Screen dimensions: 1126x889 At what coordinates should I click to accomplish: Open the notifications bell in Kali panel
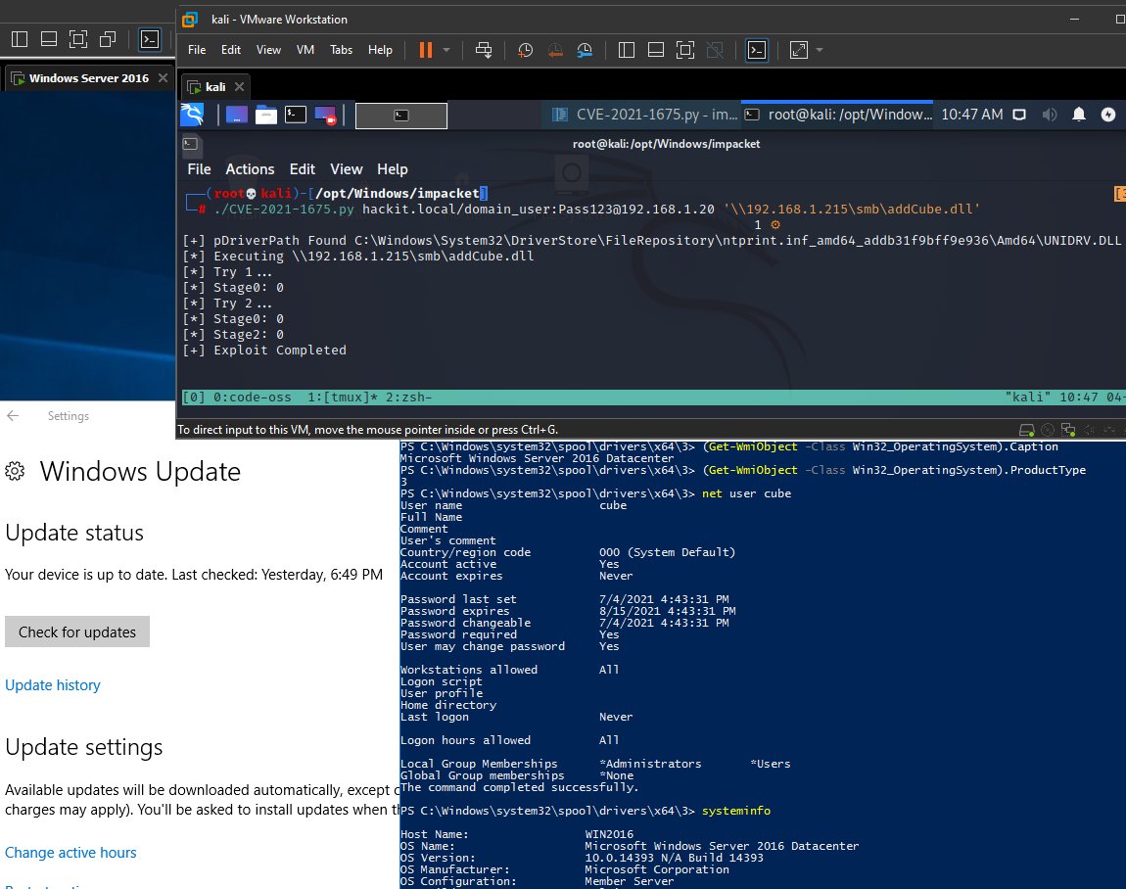pyautogui.click(x=1079, y=115)
